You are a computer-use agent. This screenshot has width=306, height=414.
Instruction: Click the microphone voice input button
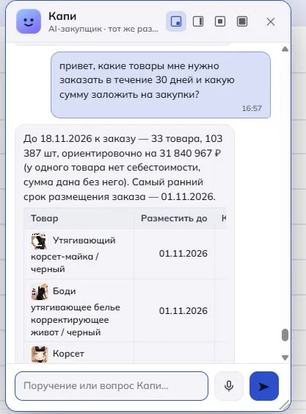[x=229, y=386]
